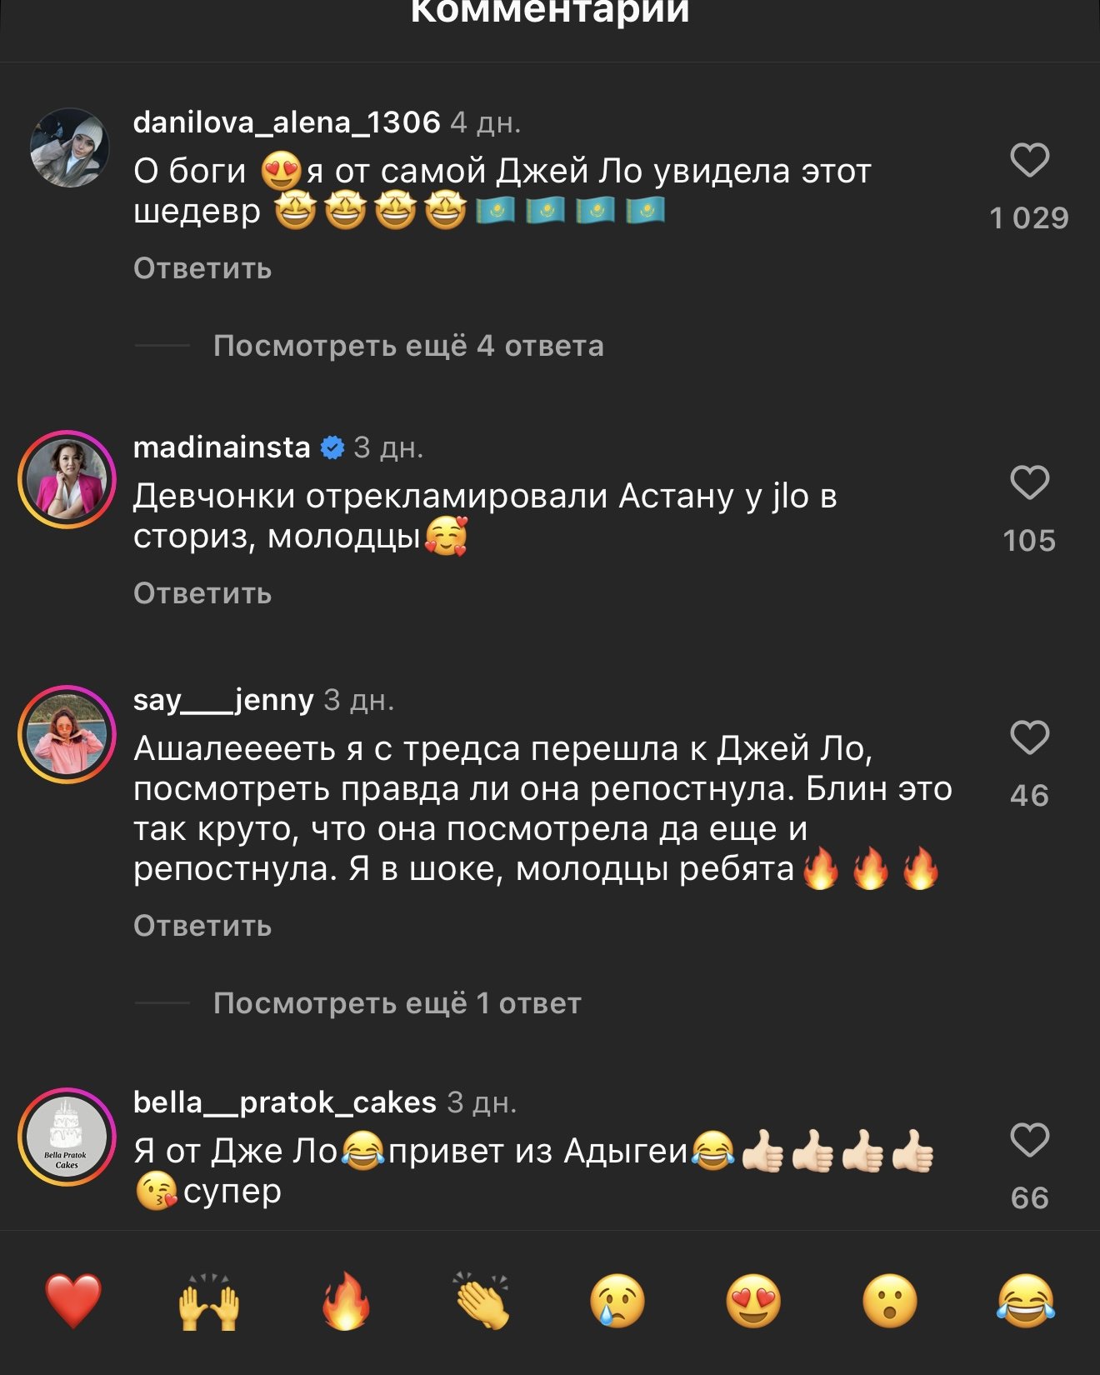Viewport: 1100px width, 1375px height.
Task: Insert surprised face emoji reaction
Action: [x=890, y=1301]
